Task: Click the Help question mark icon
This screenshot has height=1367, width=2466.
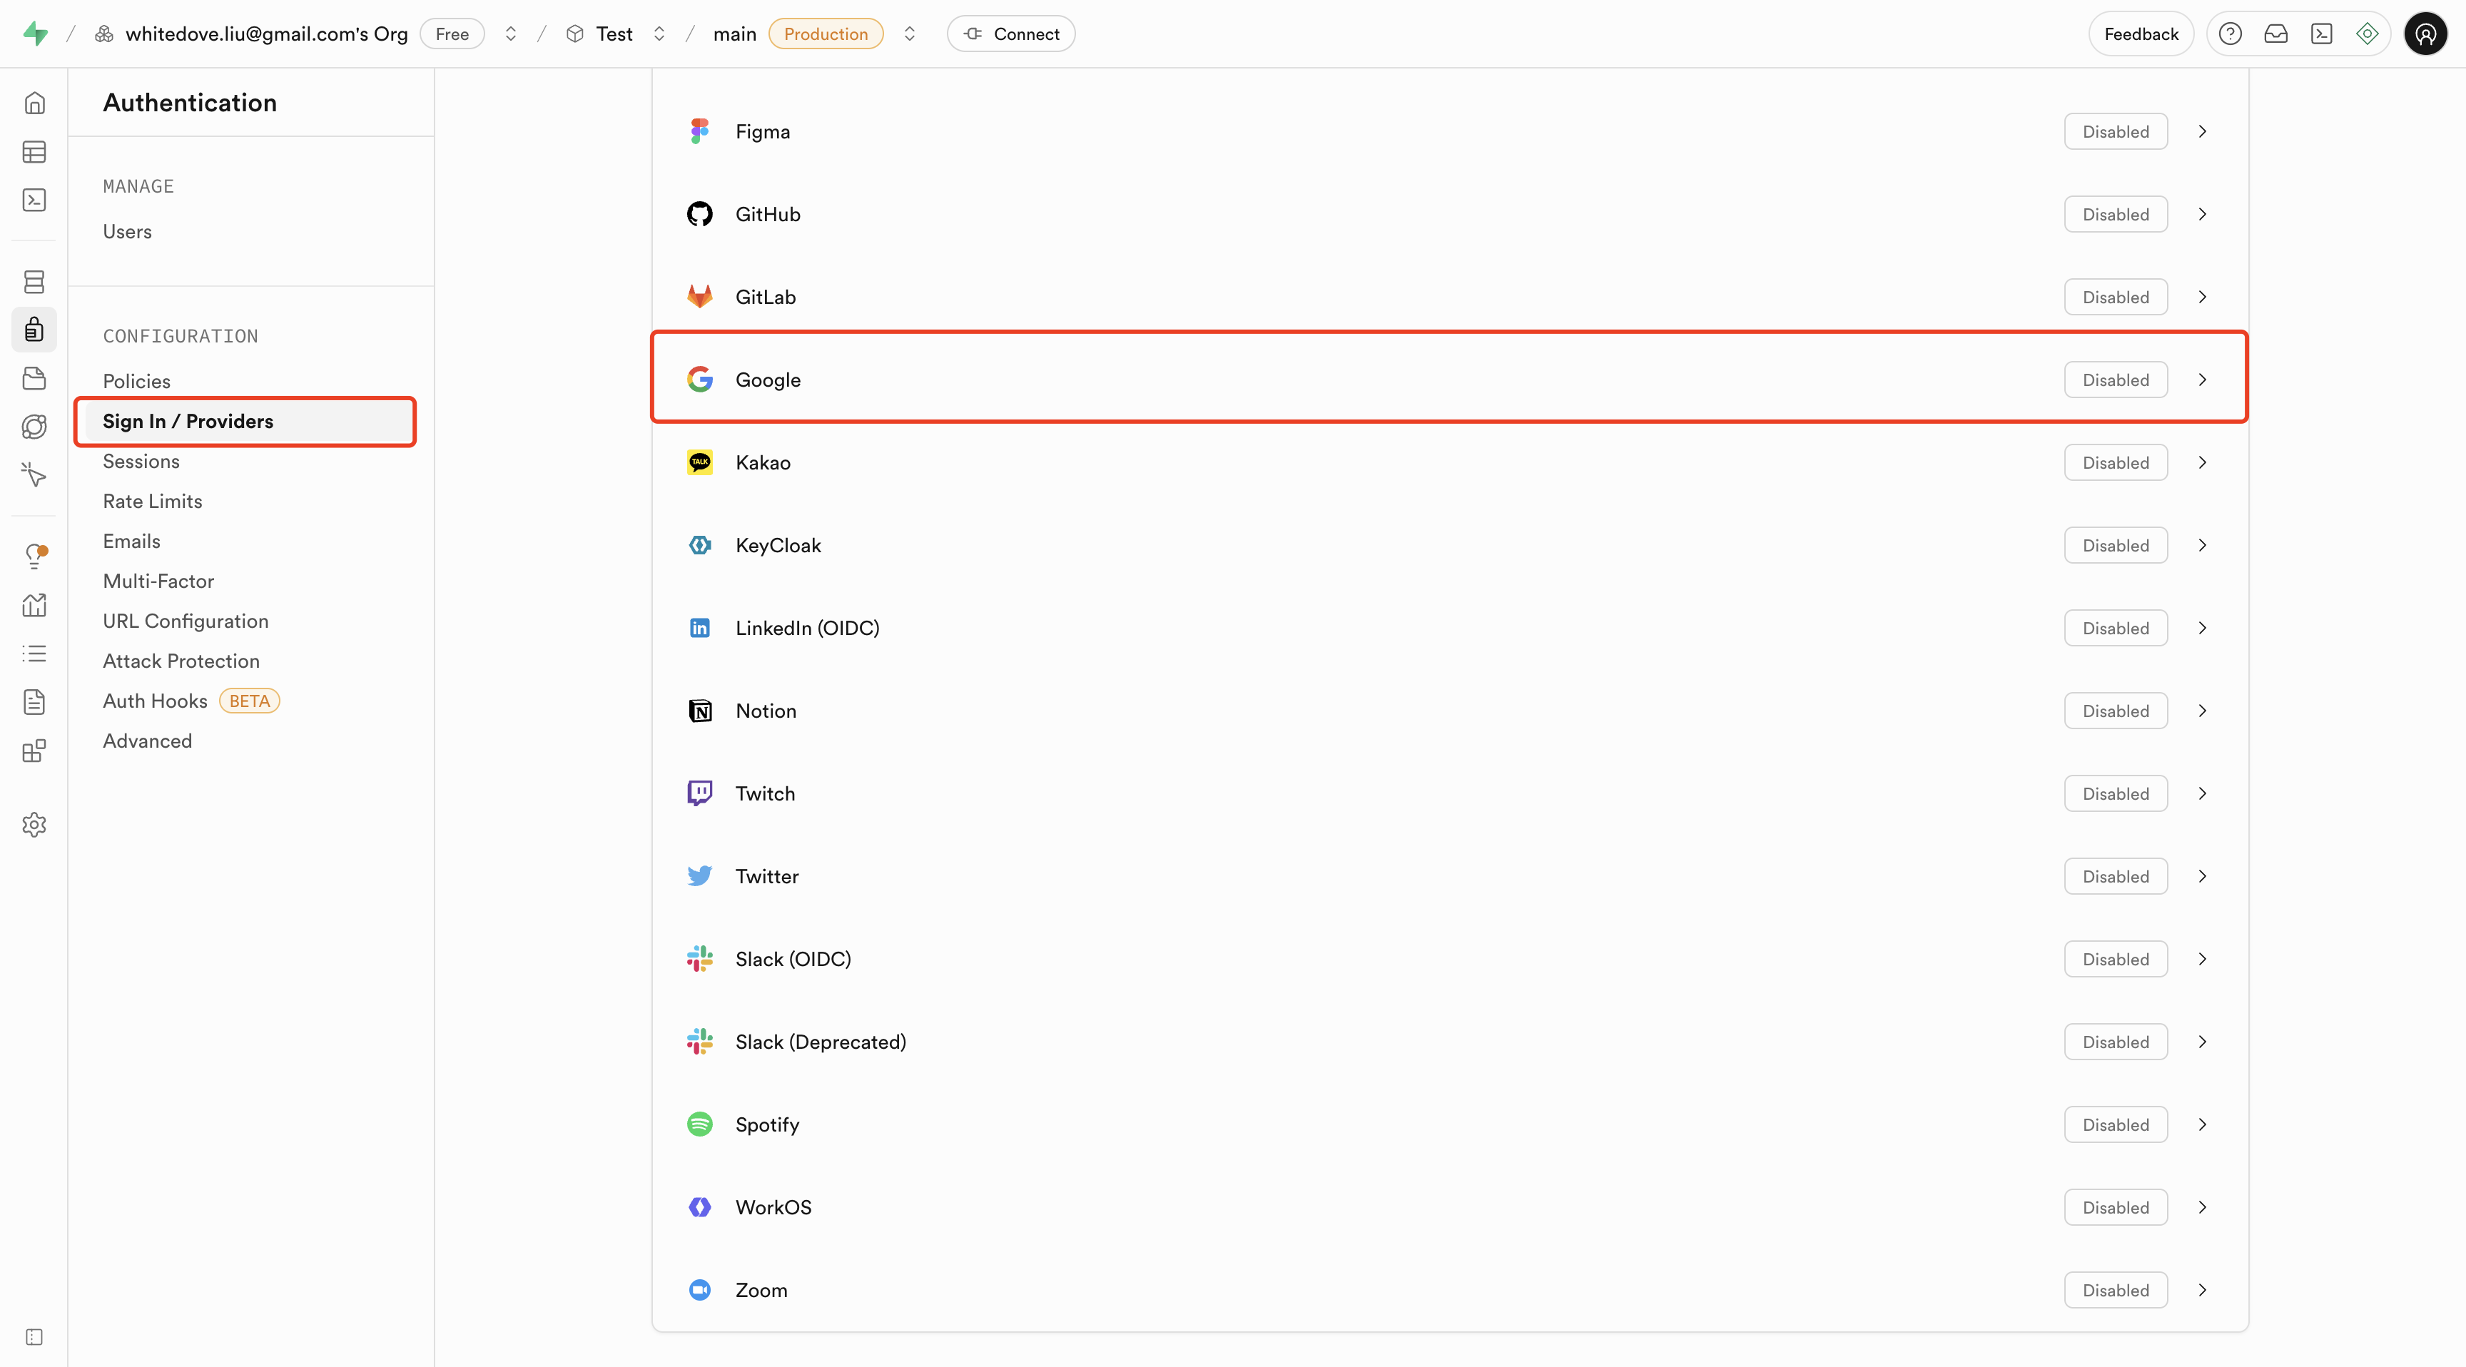Action: click(2230, 34)
